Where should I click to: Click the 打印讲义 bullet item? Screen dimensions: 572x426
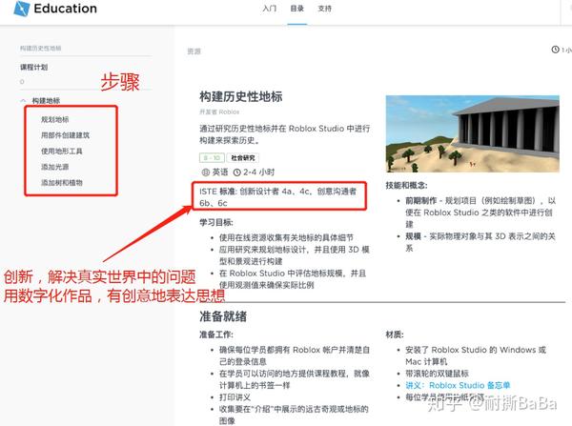235,397
